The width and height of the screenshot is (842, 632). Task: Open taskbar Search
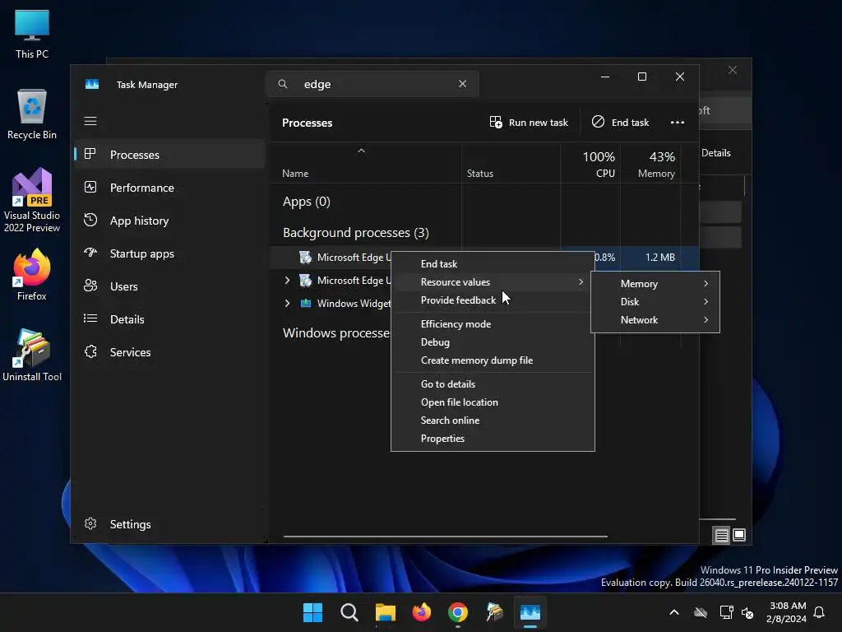coord(349,612)
